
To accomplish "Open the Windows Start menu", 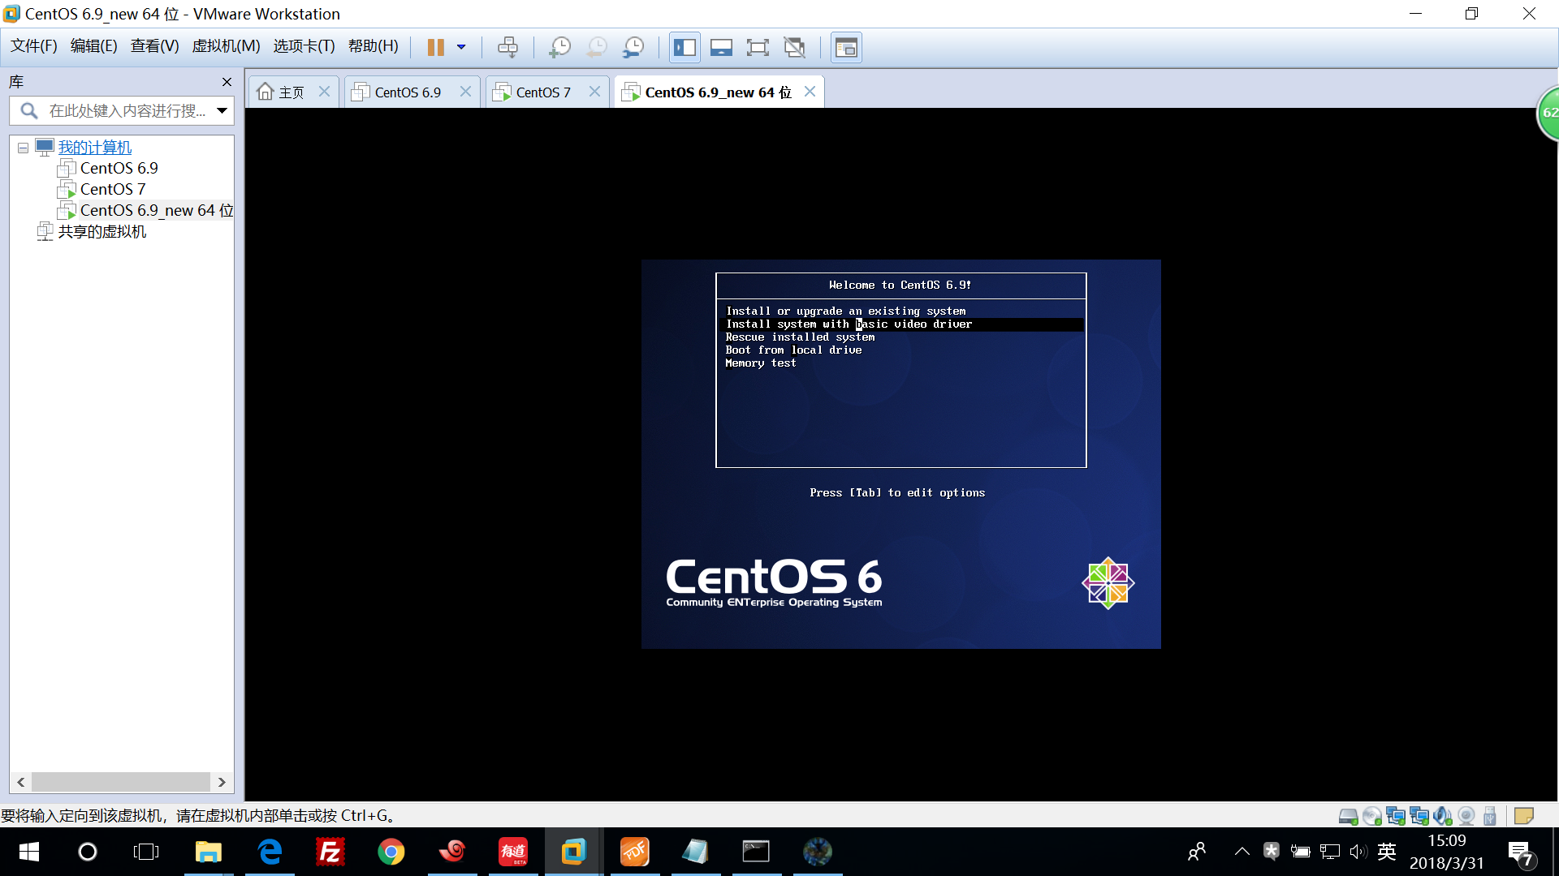I will coord(29,852).
